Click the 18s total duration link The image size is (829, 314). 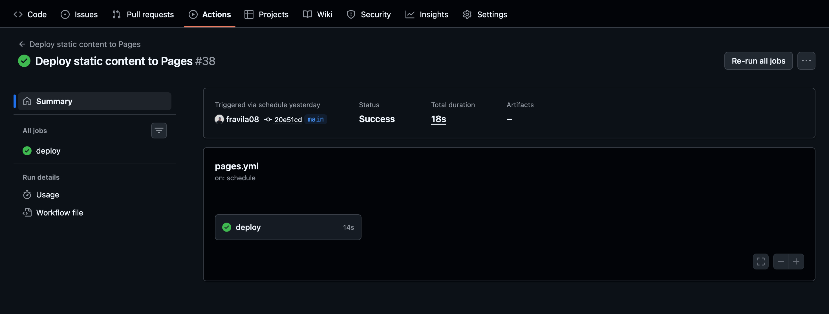(x=438, y=119)
